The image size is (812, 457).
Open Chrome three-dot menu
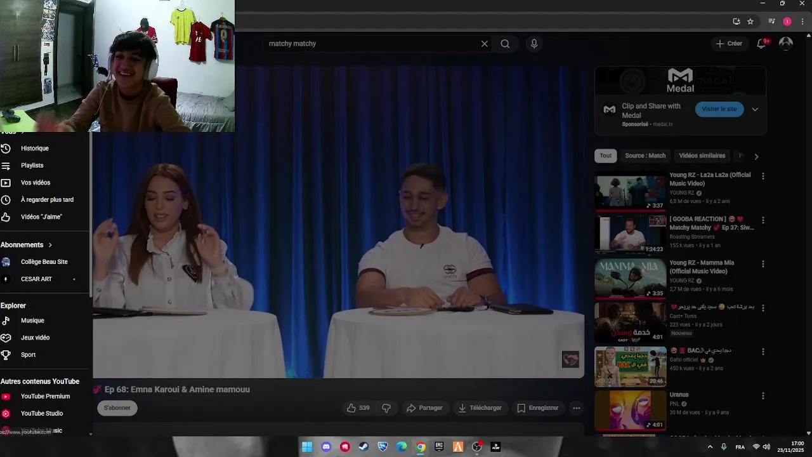pos(802,22)
